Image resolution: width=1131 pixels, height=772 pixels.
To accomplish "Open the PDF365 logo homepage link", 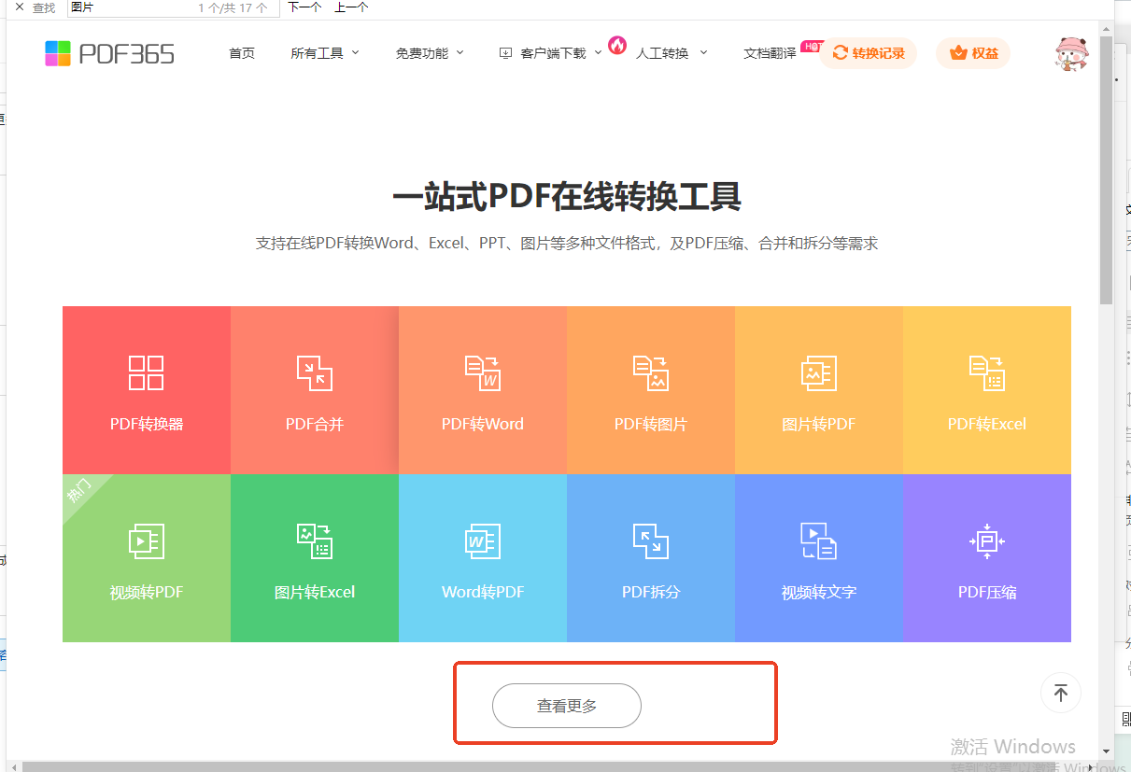I will 109,53.
